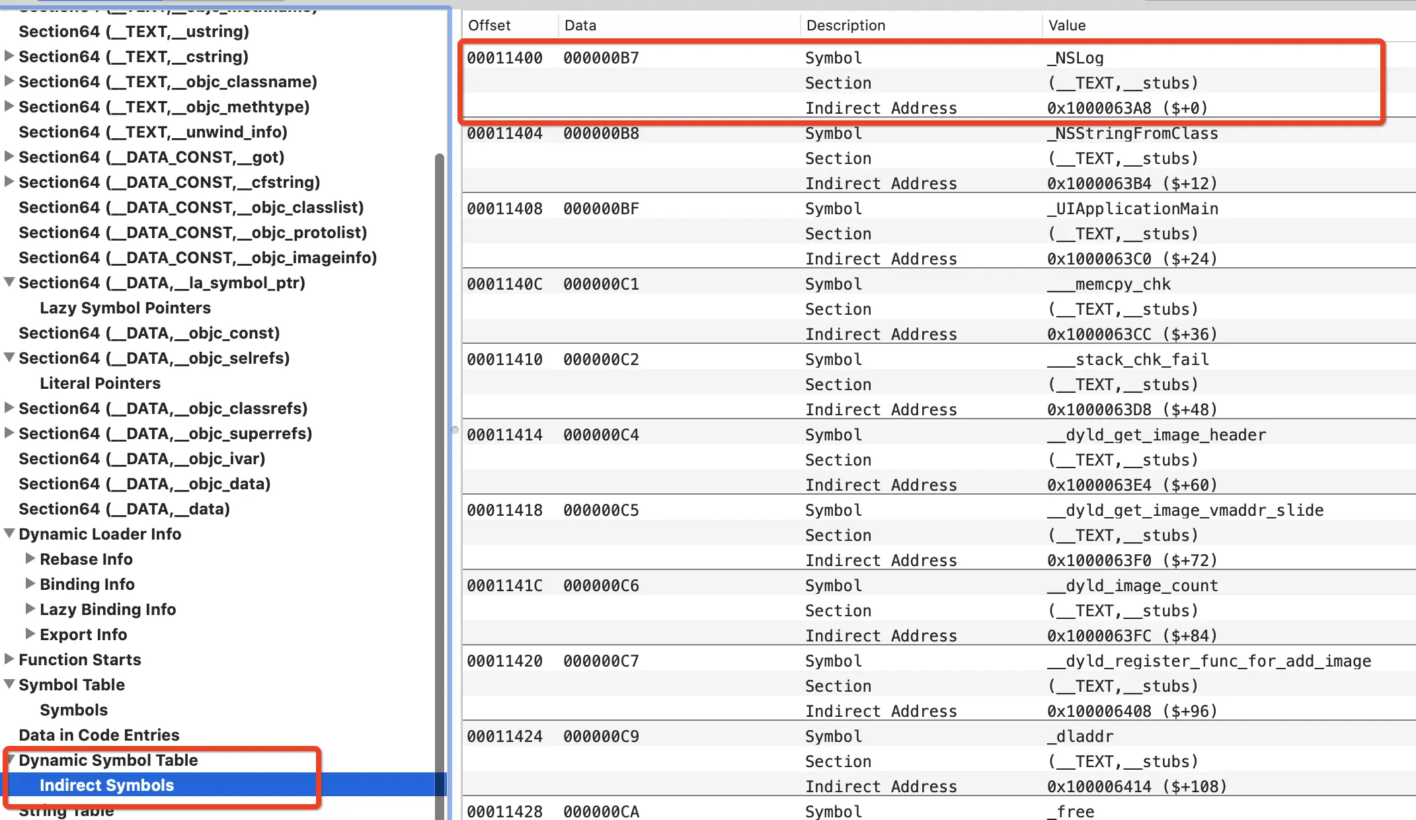Expand the Rebase Info triangle

pos(30,559)
